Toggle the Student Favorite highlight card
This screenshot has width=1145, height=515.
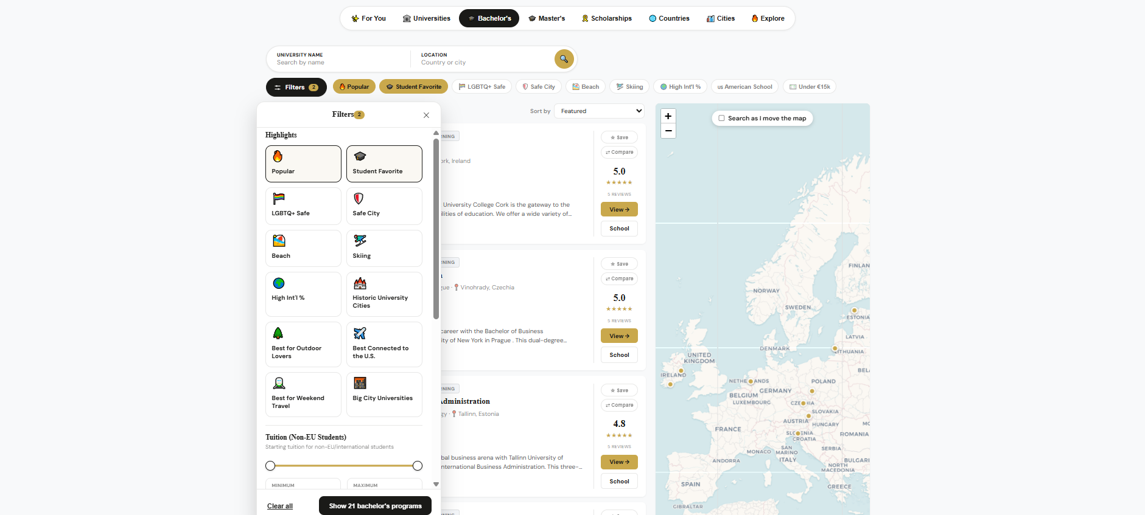pos(384,164)
